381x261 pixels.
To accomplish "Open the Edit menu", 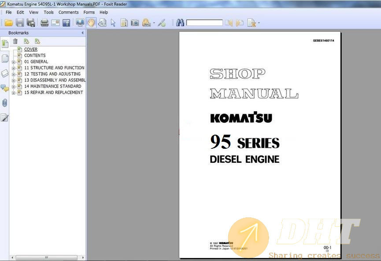I will (x=20, y=12).
